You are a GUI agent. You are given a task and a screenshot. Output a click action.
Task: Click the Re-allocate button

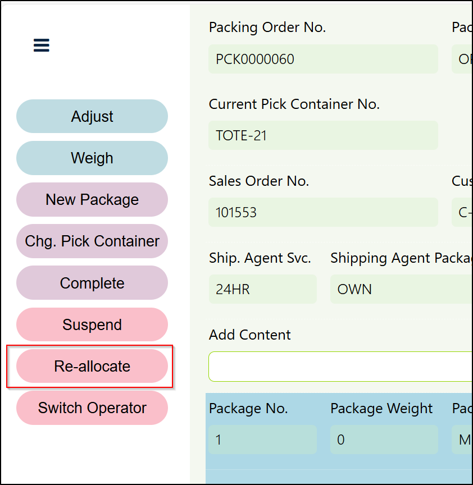92,366
